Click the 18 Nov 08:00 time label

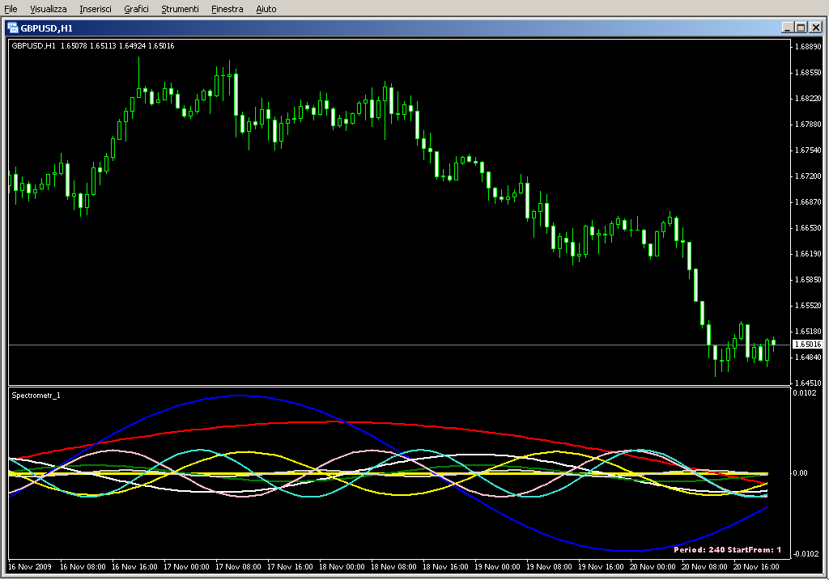[x=393, y=566]
